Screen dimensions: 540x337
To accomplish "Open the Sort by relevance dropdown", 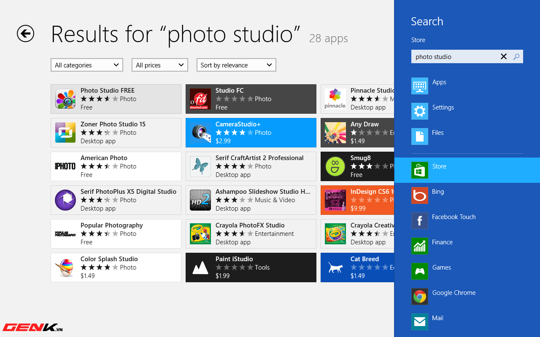I will click(x=236, y=65).
